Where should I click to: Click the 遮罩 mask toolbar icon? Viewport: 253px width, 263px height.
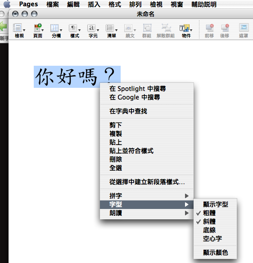pos(244,28)
